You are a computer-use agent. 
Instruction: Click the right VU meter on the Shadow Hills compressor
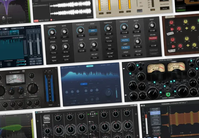tap(176, 67)
